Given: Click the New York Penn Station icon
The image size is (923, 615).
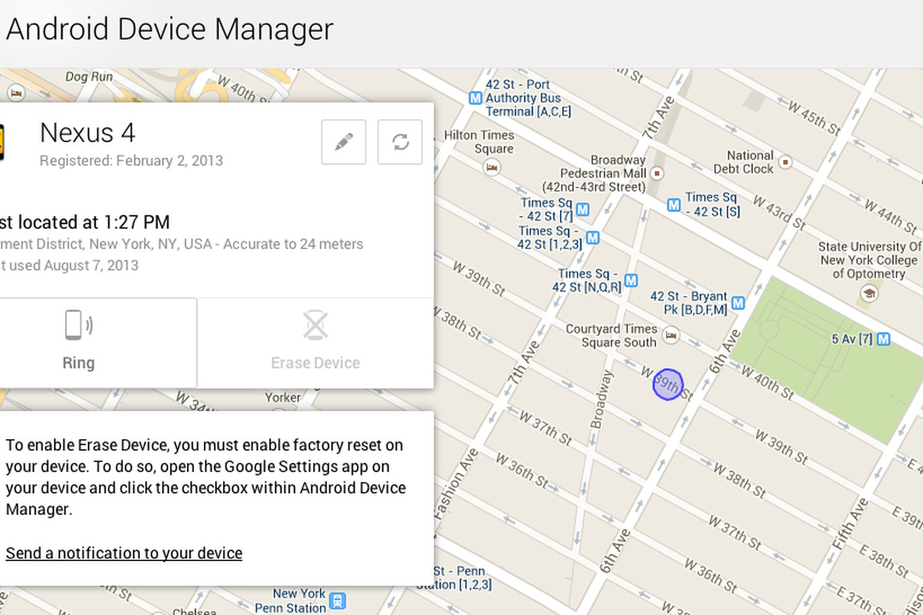Looking at the screenshot, I should pos(337,601).
